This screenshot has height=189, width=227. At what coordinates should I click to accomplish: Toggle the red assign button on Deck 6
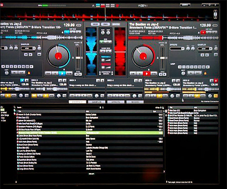tap(216, 80)
